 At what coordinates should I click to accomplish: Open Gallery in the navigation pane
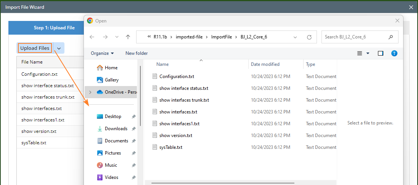tap(111, 80)
